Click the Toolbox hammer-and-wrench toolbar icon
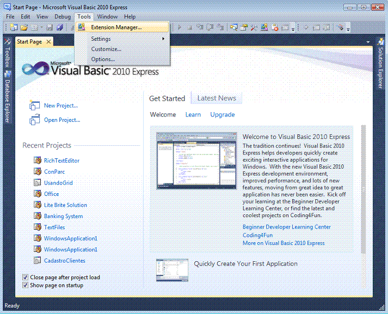Image resolution: width=388 pixels, height=314 pixels. [x=254, y=27]
